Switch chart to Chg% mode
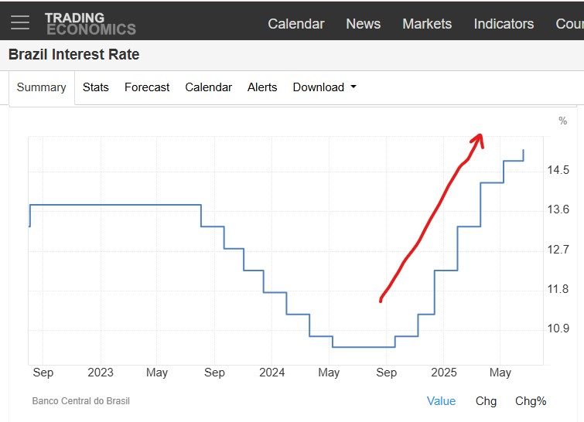The image size is (584, 422). click(531, 401)
